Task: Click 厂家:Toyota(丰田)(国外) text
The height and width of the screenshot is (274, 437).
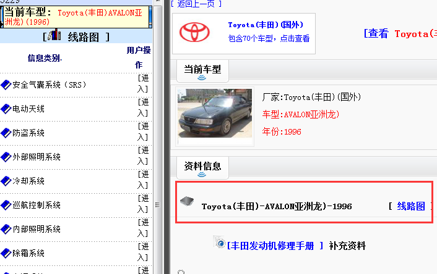Action: click(311, 97)
